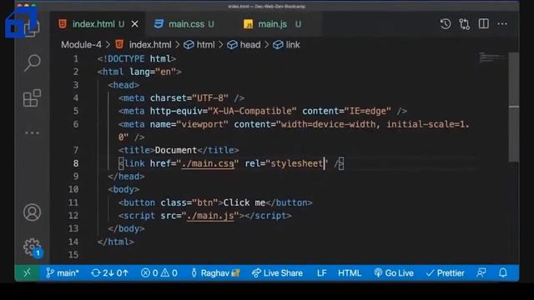Image resolution: width=534 pixels, height=300 pixels.
Task: Open the Manage gear settings icon
Action: 33,247
